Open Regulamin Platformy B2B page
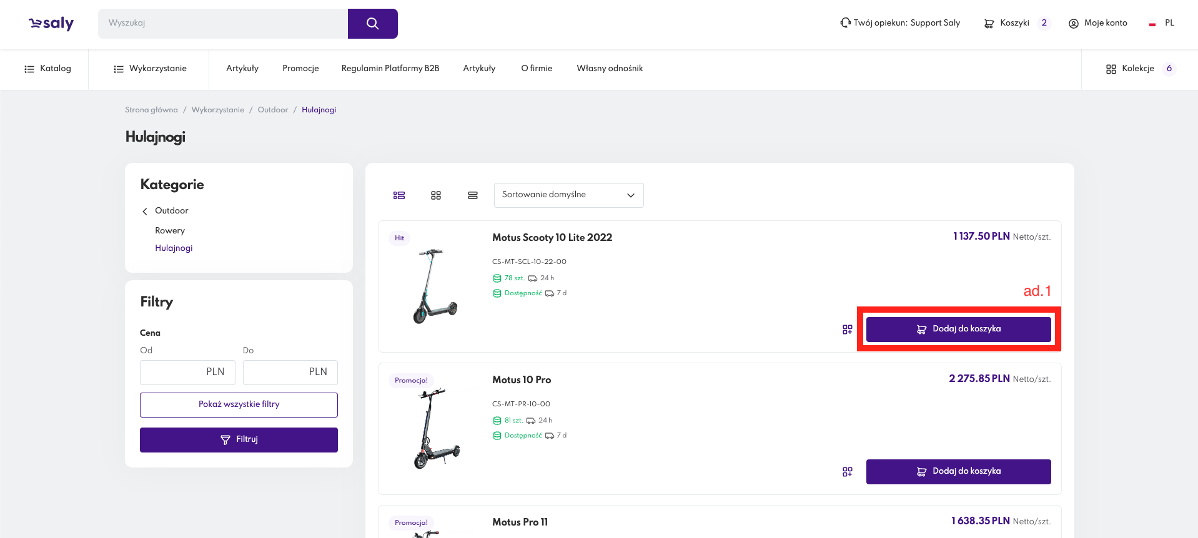The height and width of the screenshot is (538, 1198). click(390, 69)
